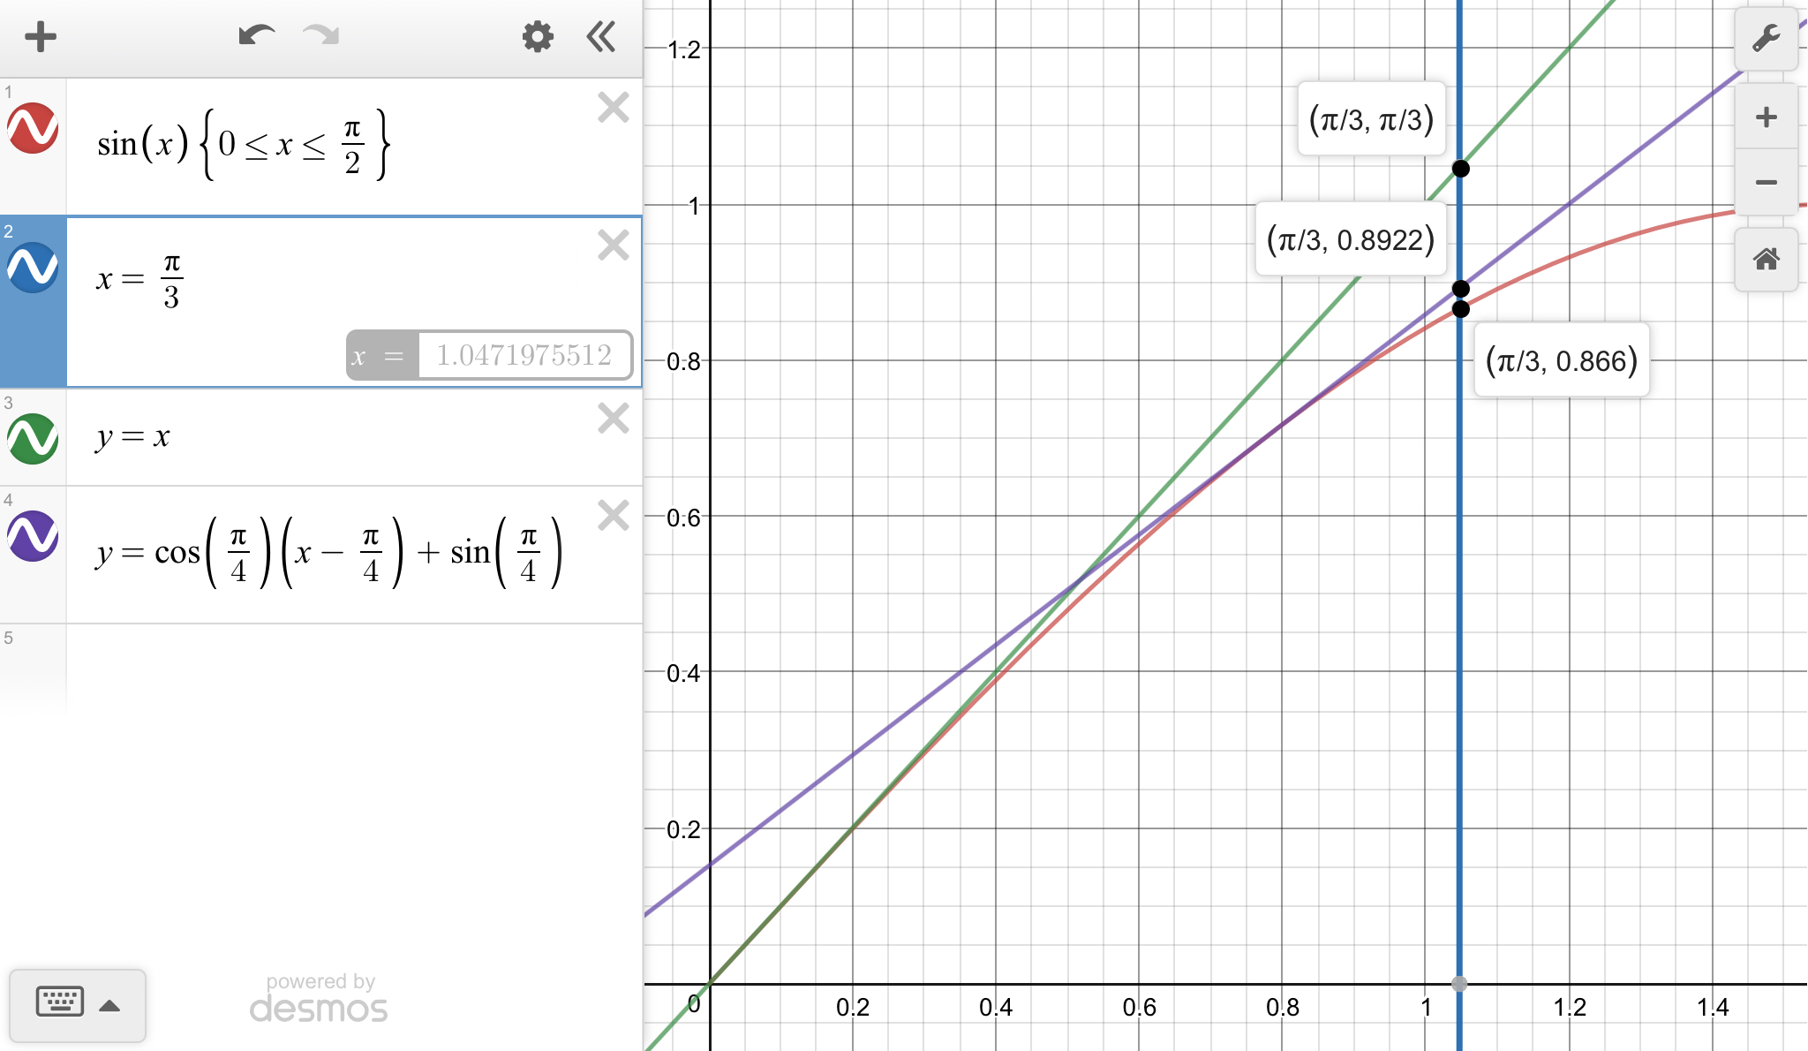The height and width of the screenshot is (1051, 1808).
Task: Toggle the purple tangent line visibility
Action: pyautogui.click(x=34, y=536)
